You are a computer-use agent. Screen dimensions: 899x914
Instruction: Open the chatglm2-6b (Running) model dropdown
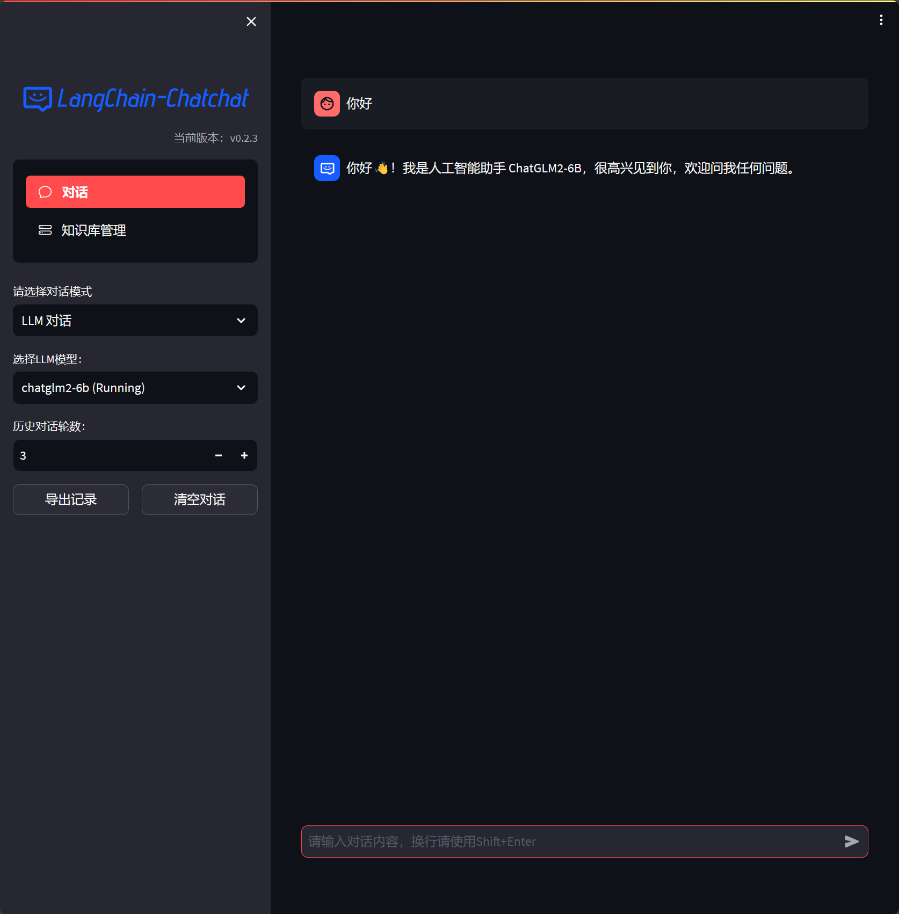(x=124, y=388)
